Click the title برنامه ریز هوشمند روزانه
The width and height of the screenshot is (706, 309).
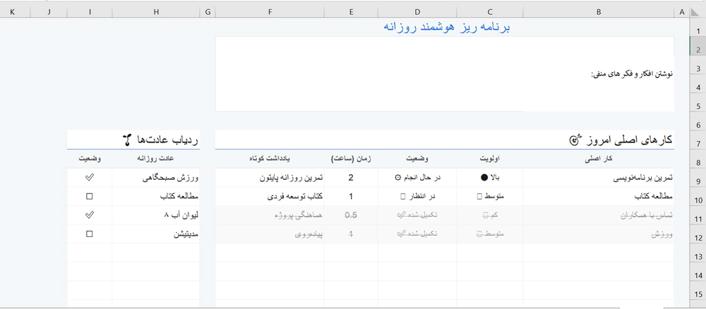coord(447,27)
